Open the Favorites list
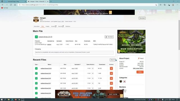The image size is (180, 101). click(160, 5)
